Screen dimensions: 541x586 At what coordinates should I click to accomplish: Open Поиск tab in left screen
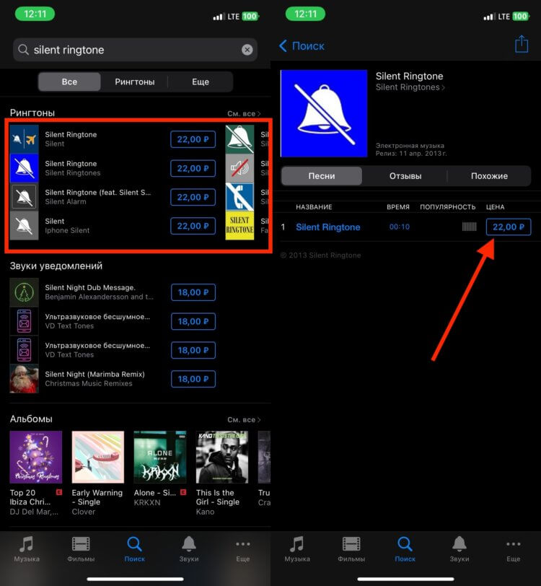pyautogui.click(x=134, y=548)
